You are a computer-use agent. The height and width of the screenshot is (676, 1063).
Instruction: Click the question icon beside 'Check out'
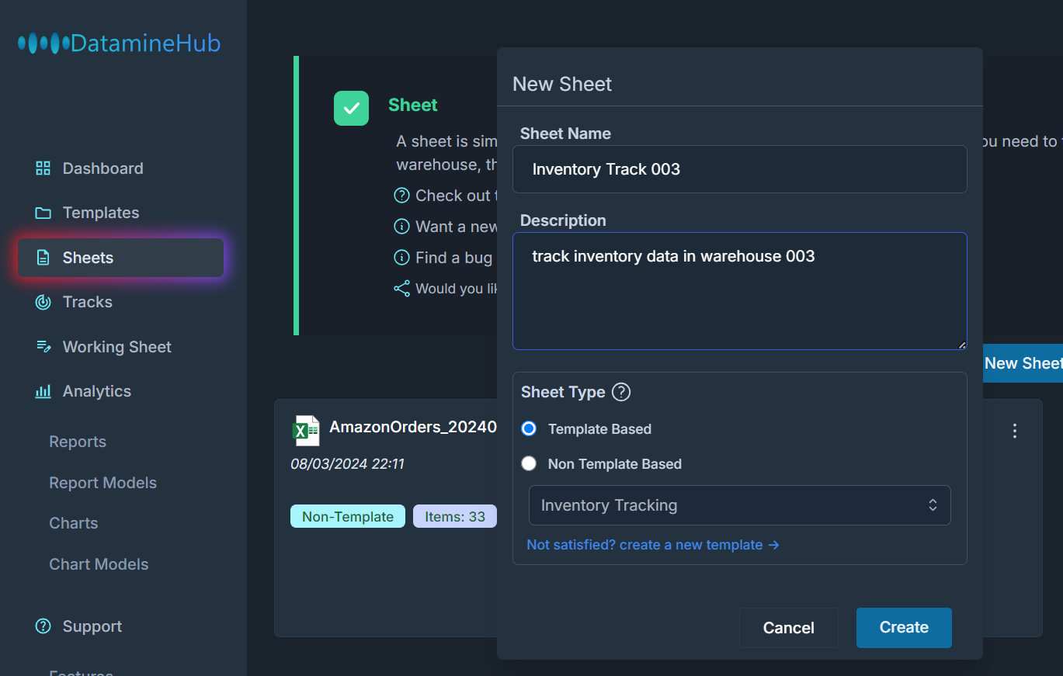point(401,196)
